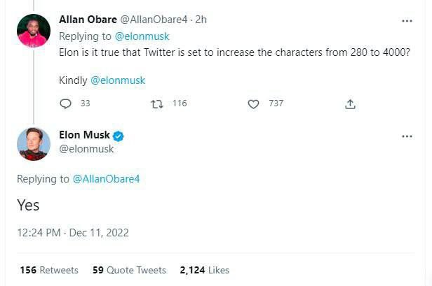Click the Elon Musk display name
The image size is (432, 286).
point(89,135)
